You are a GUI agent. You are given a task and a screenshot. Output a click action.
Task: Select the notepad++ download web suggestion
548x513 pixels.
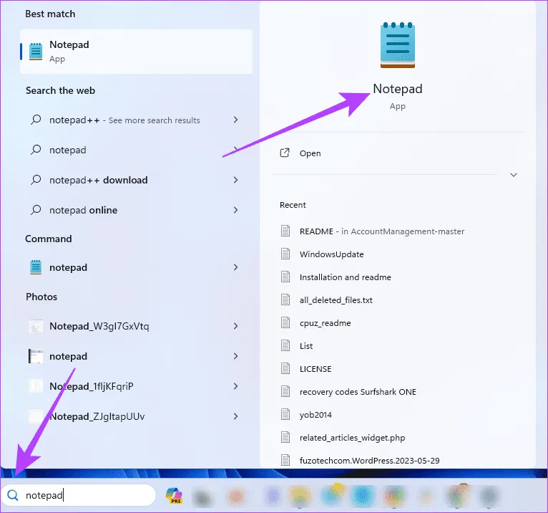tap(98, 180)
